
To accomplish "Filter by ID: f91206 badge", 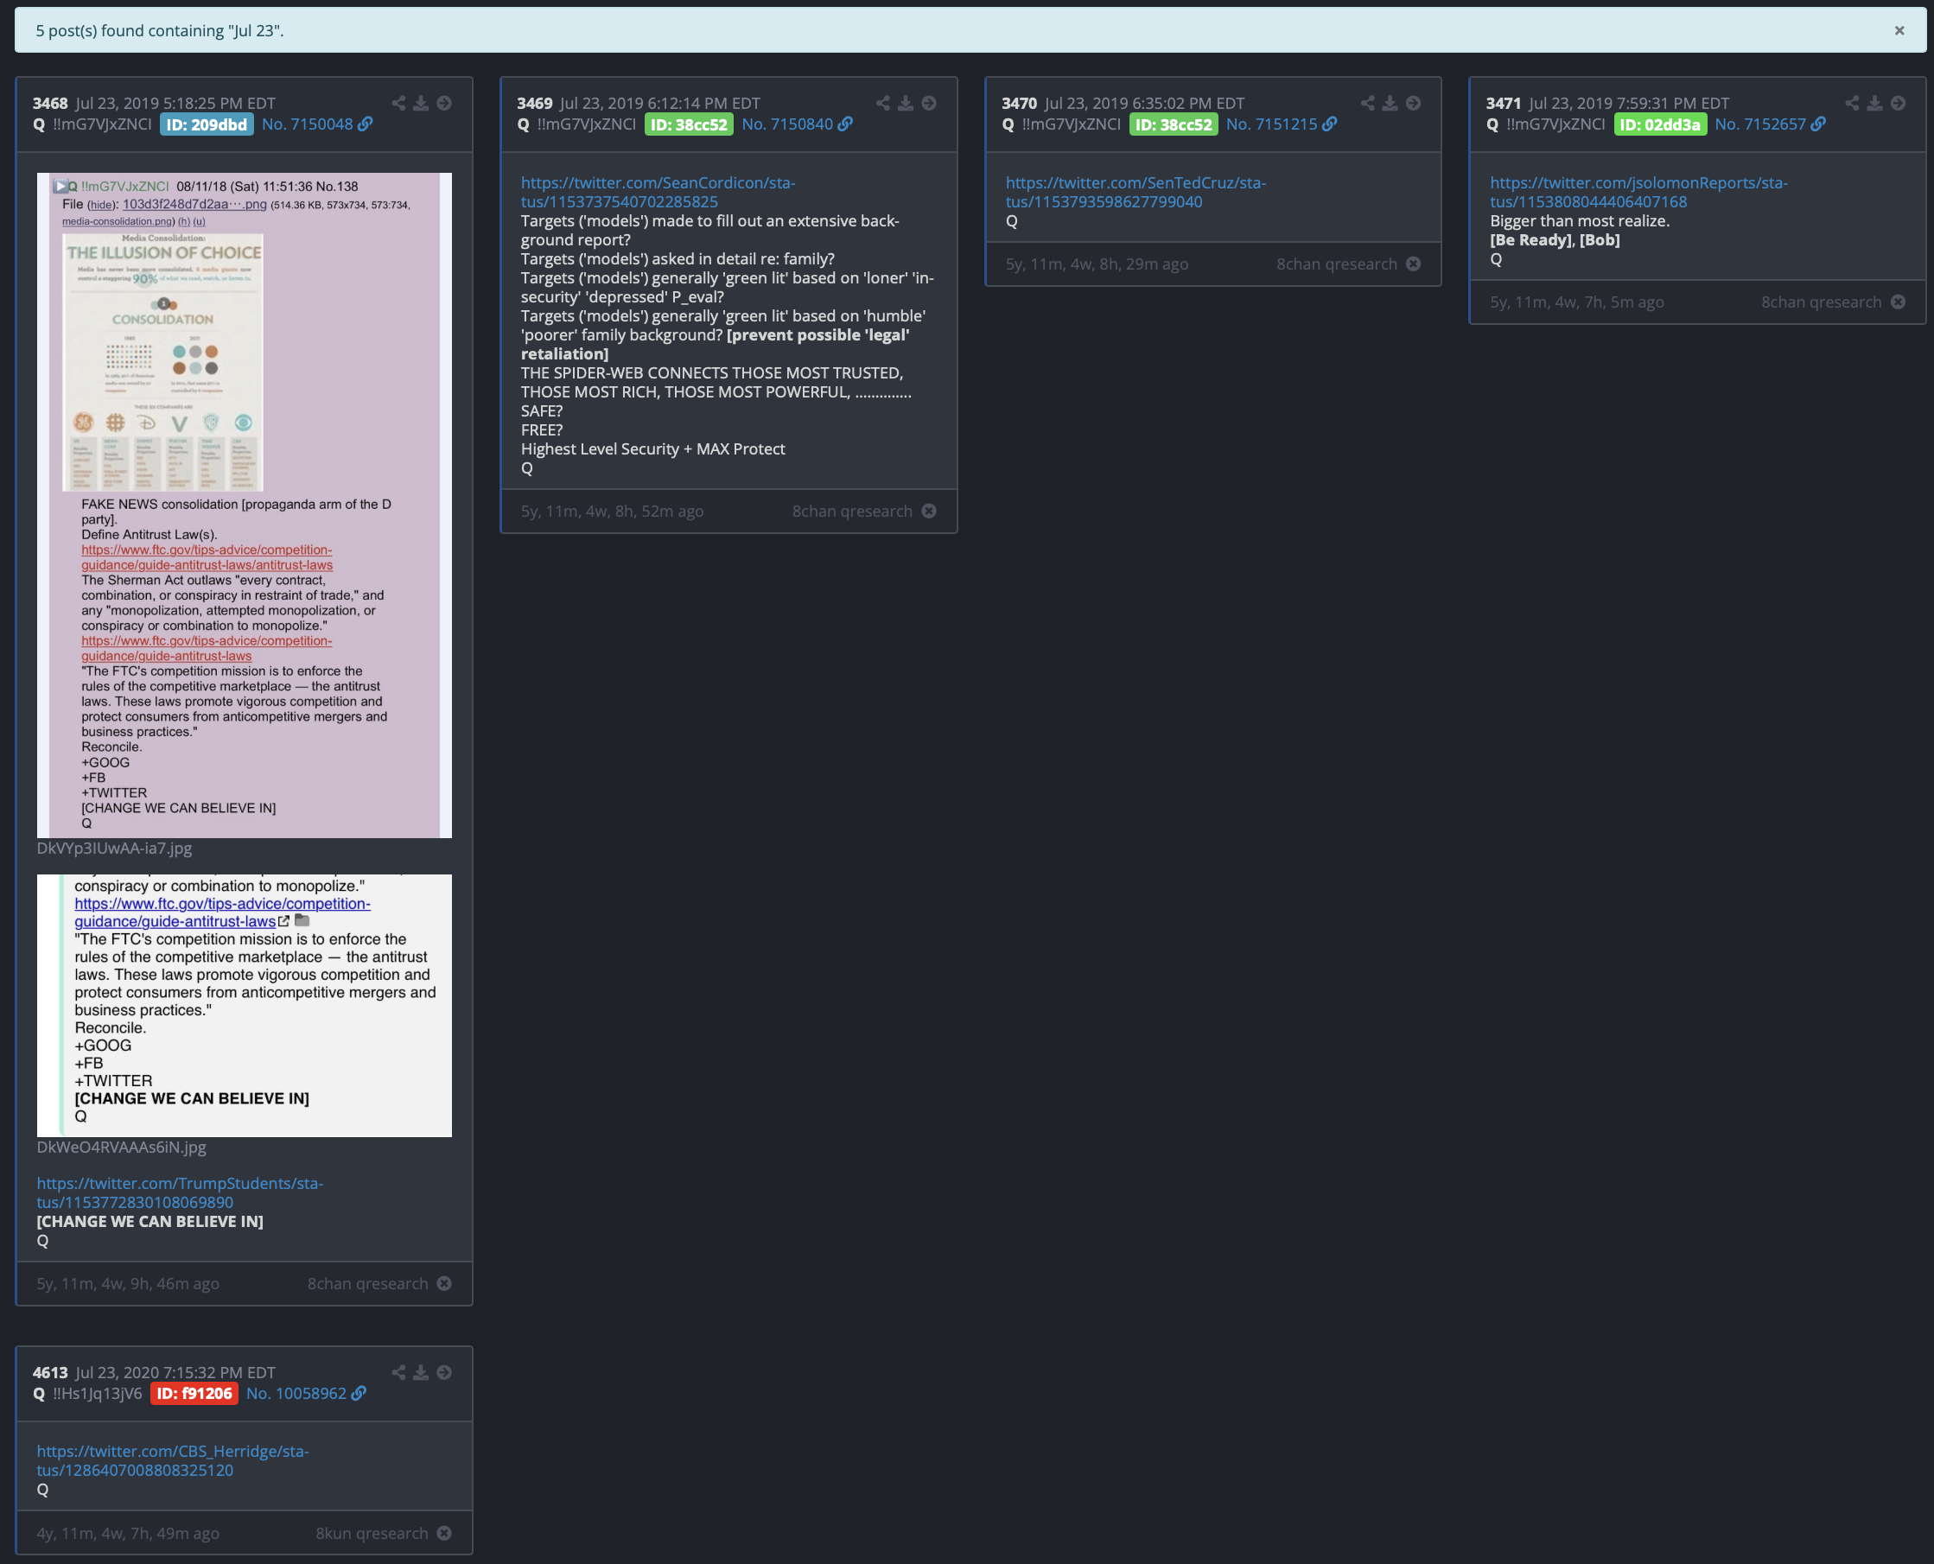I will click(194, 1394).
